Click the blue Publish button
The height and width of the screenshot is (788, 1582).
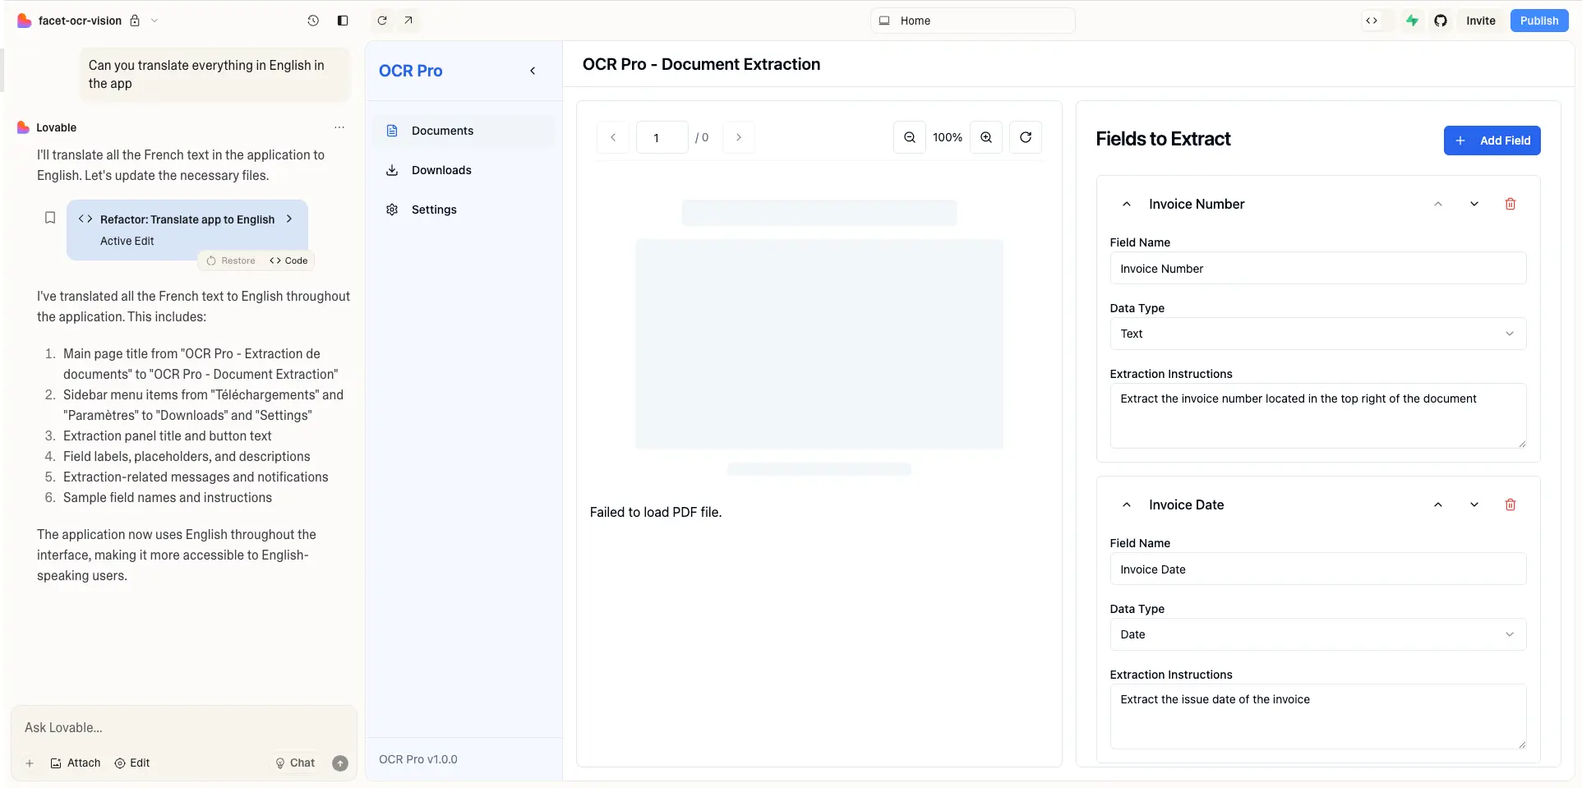click(x=1538, y=21)
